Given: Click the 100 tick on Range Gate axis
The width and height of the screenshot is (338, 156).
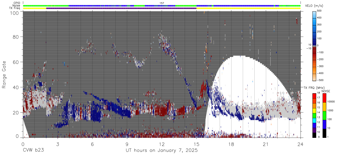Looking at the screenshot, I should (x=15, y=13).
